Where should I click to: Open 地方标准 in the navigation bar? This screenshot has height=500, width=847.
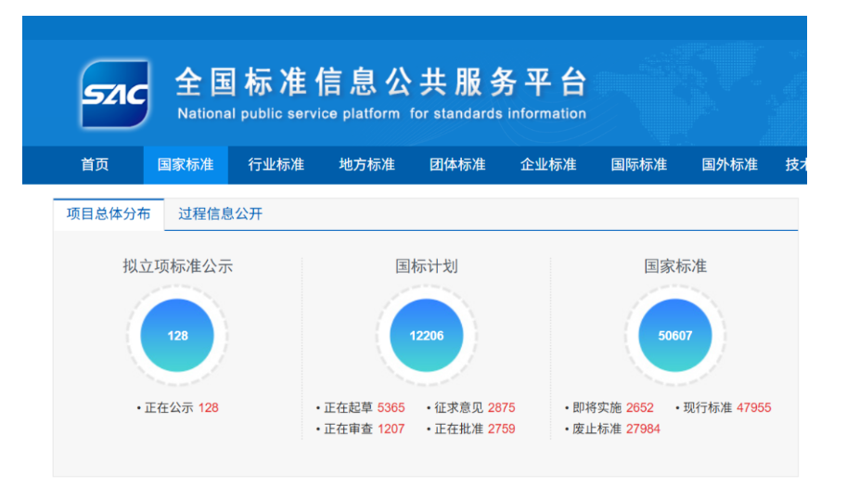[x=366, y=165]
